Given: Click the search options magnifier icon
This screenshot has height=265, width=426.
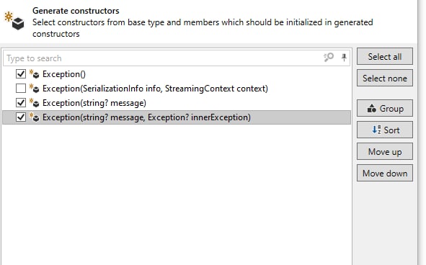Looking at the screenshot, I should [x=329, y=58].
